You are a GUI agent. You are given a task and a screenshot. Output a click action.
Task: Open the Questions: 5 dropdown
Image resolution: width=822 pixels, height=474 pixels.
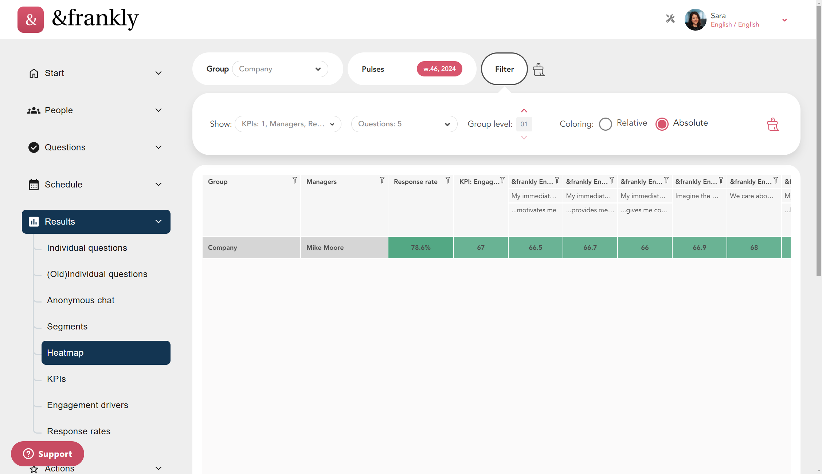click(404, 124)
